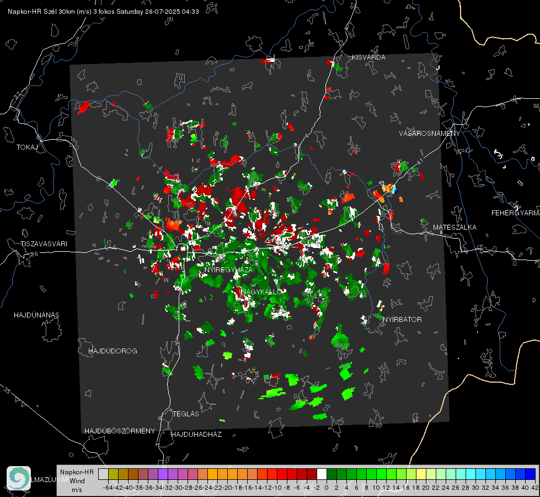Select the VÁSÁROSNAMÉNY city label
The height and width of the screenshot is (497, 540).
pyautogui.click(x=430, y=134)
